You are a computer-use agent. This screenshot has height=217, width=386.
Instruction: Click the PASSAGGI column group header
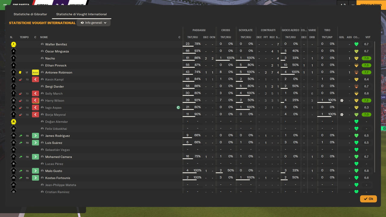pyautogui.click(x=199, y=30)
